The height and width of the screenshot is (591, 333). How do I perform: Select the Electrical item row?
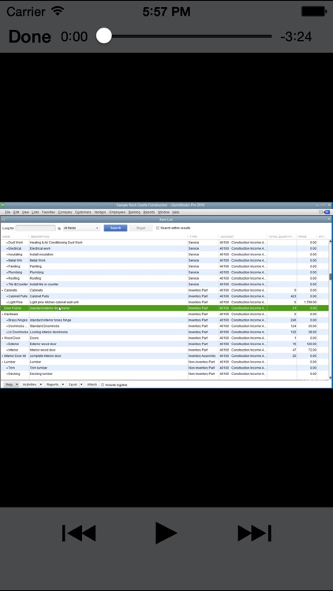tap(164, 248)
